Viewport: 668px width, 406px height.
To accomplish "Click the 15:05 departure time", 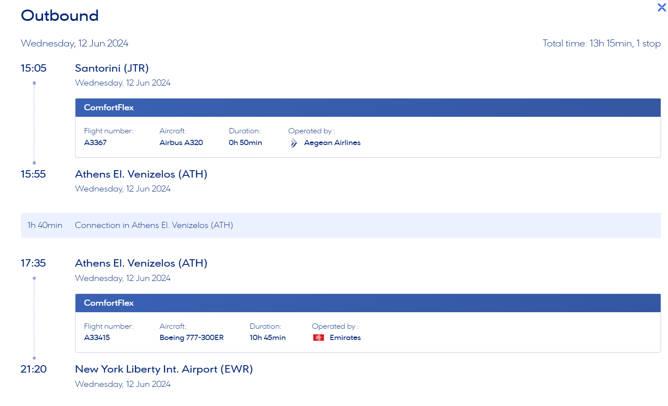I will pos(33,68).
